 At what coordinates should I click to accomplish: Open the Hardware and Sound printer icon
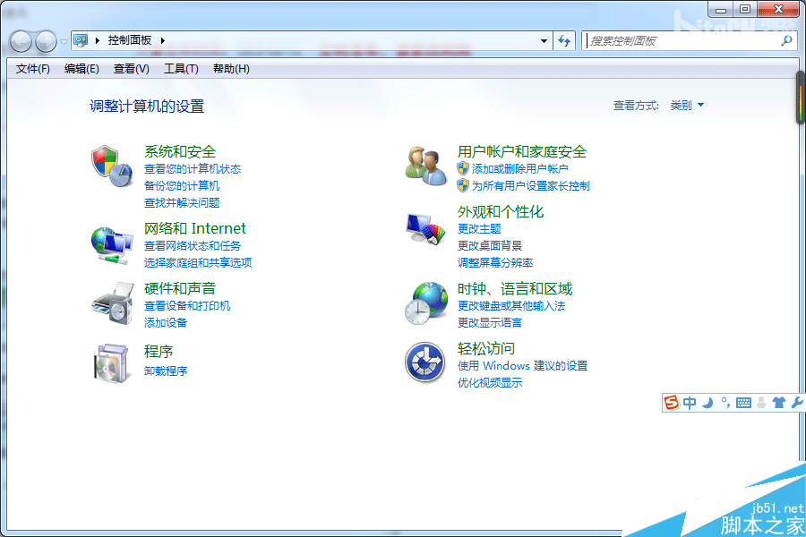pyautogui.click(x=113, y=303)
